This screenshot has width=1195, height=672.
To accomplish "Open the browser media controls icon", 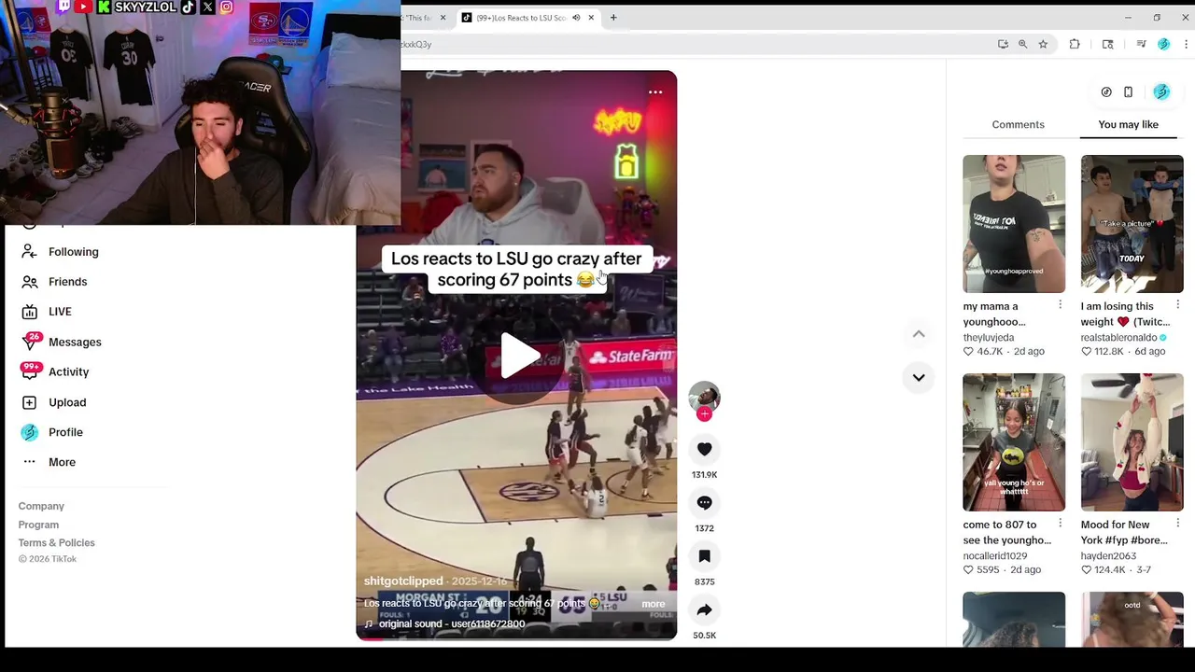I will (1141, 44).
